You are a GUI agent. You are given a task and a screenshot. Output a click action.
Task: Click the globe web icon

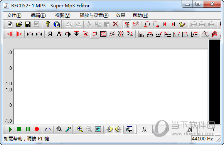[x=57, y=24]
